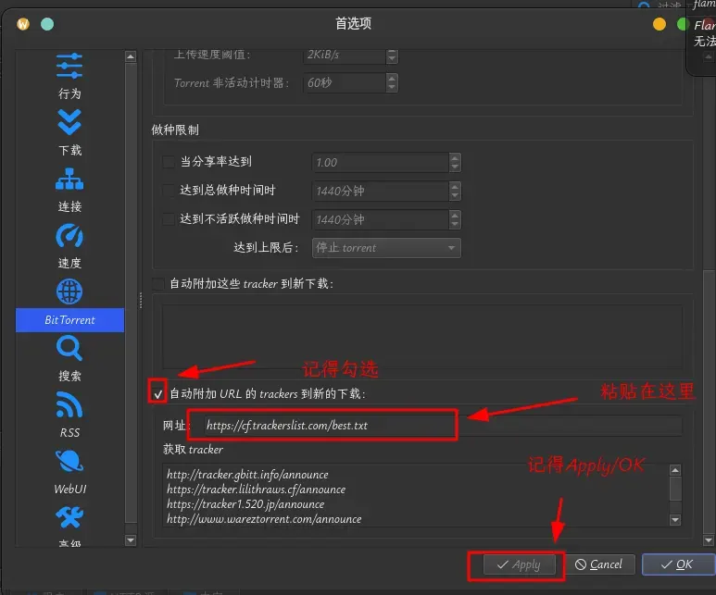
Task: Open the 搜索 (Search) magnifier icon
Action: tap(69, 348)
